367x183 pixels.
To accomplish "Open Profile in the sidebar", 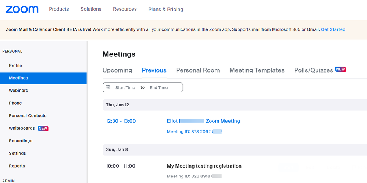I will click(15, 66).
